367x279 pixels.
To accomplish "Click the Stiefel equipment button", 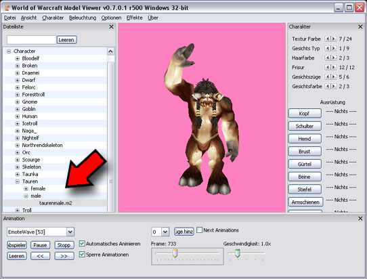I will [305, 190].
